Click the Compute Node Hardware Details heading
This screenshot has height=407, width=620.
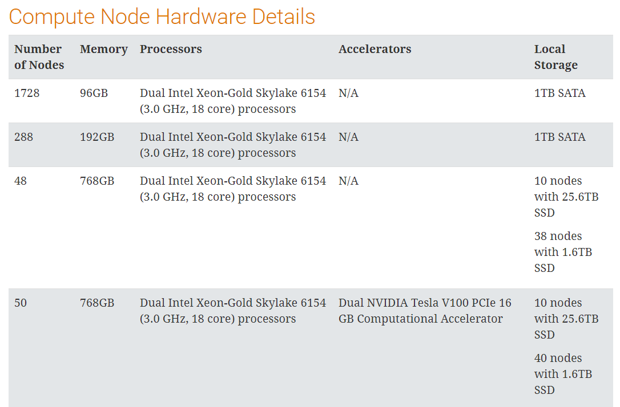point(162,17)
